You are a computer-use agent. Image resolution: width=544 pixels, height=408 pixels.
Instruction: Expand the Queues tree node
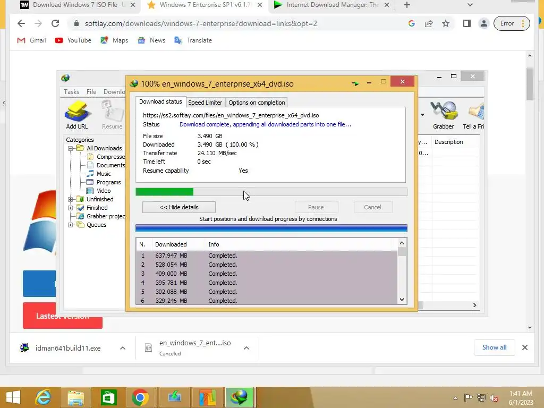(x=71, y=225)
